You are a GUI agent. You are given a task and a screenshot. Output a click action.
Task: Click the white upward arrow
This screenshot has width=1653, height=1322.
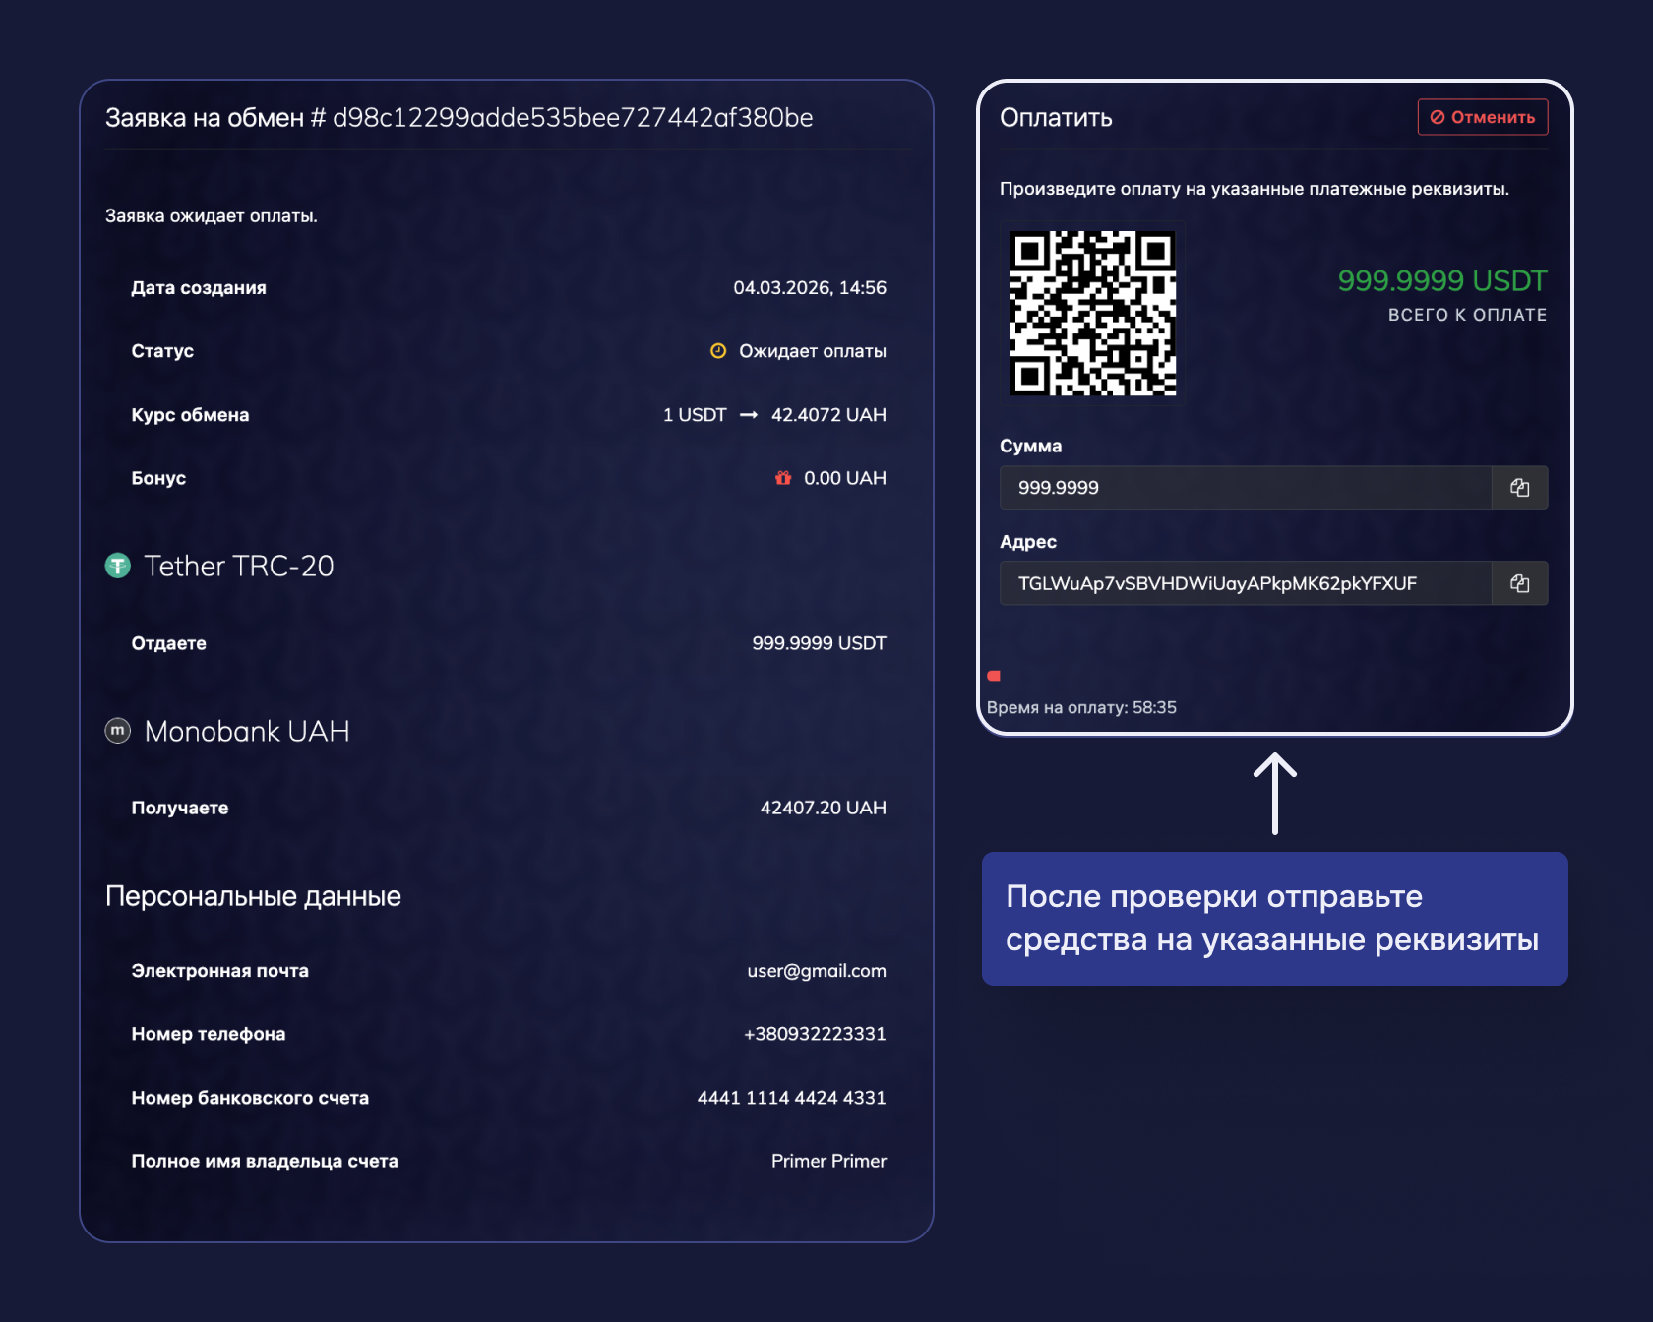coord(1274,793)
